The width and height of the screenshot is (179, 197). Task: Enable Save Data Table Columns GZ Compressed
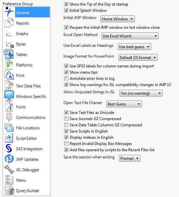click(66, 125)
